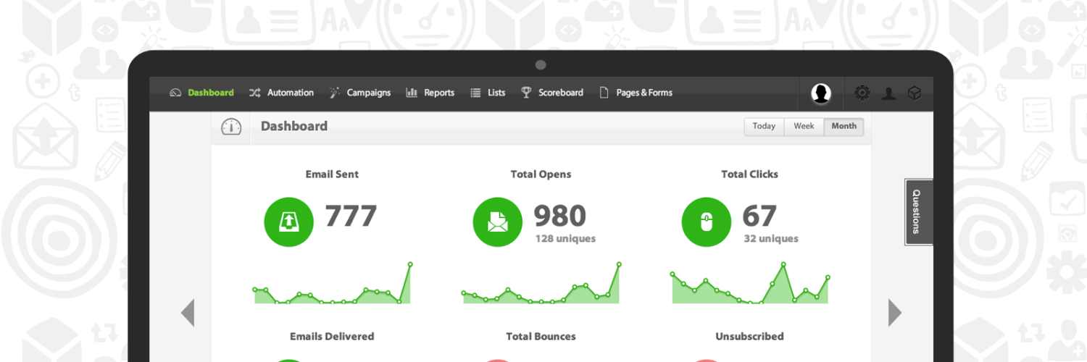This screenshot has height=362, width=1087.
Task: Open the Questions side tab
Action: 918,211
